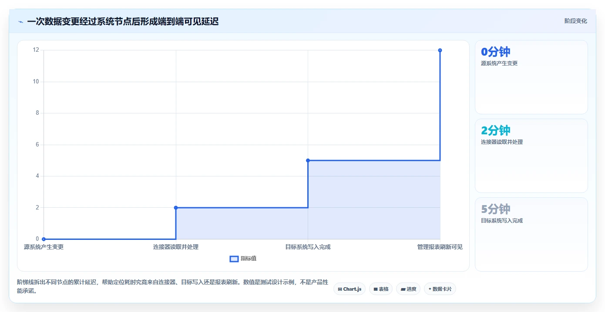
Task: Select the Chart.js tag chip
Action: [349, 289]
